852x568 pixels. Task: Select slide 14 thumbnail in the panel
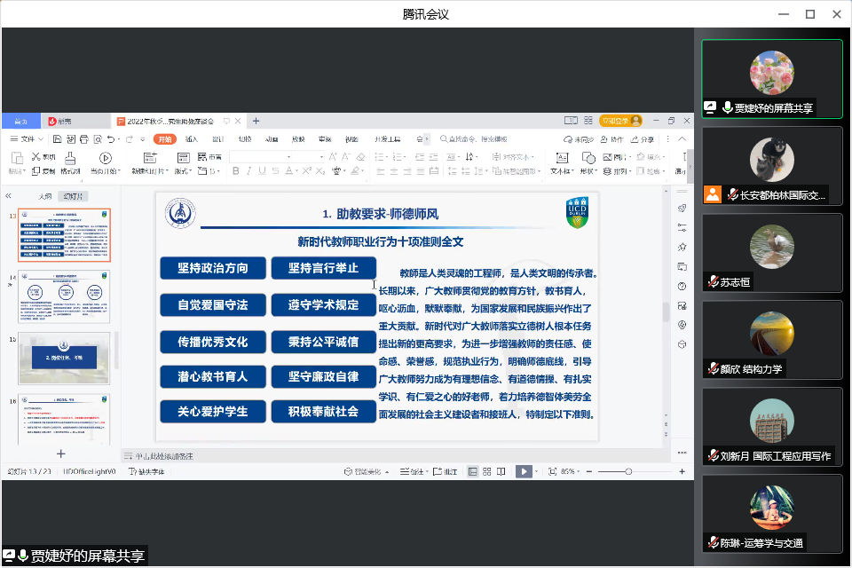(64, 296)
